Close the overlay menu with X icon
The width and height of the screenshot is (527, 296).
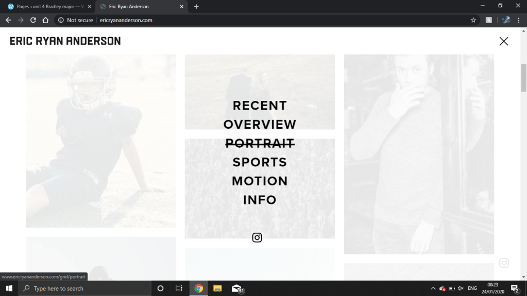click(503, 41)
